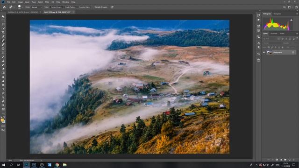Click the Share image icon top right
299x168 pixels.
pyautogui.click(x=296, y=7)
